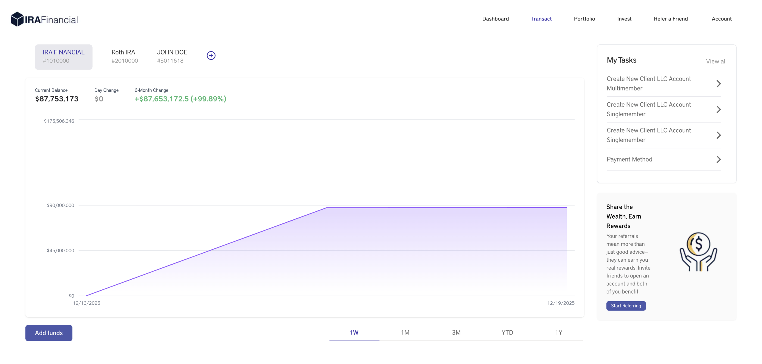Open the Portfolio menu item
Viewport: 762px width, 364px height.
(584, 19)
